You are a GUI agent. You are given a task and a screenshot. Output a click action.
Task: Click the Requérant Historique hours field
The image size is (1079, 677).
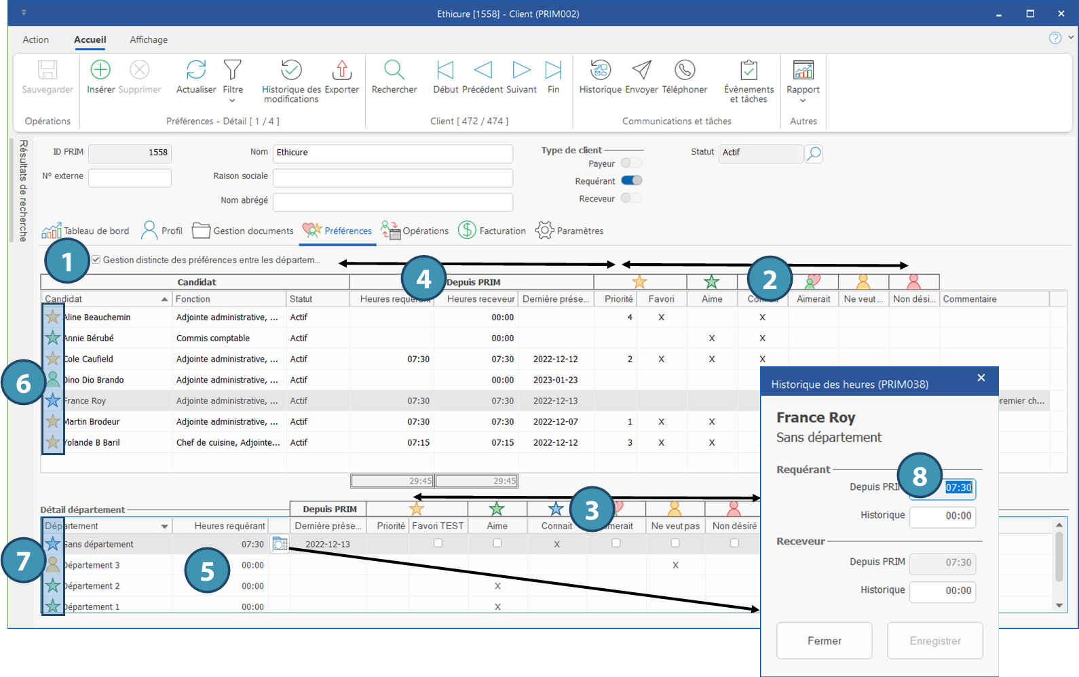(x=942, y=516)
